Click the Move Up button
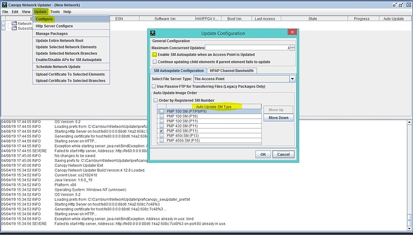The width and height of the screenshot is (413, 235). (x=278, y=110)
